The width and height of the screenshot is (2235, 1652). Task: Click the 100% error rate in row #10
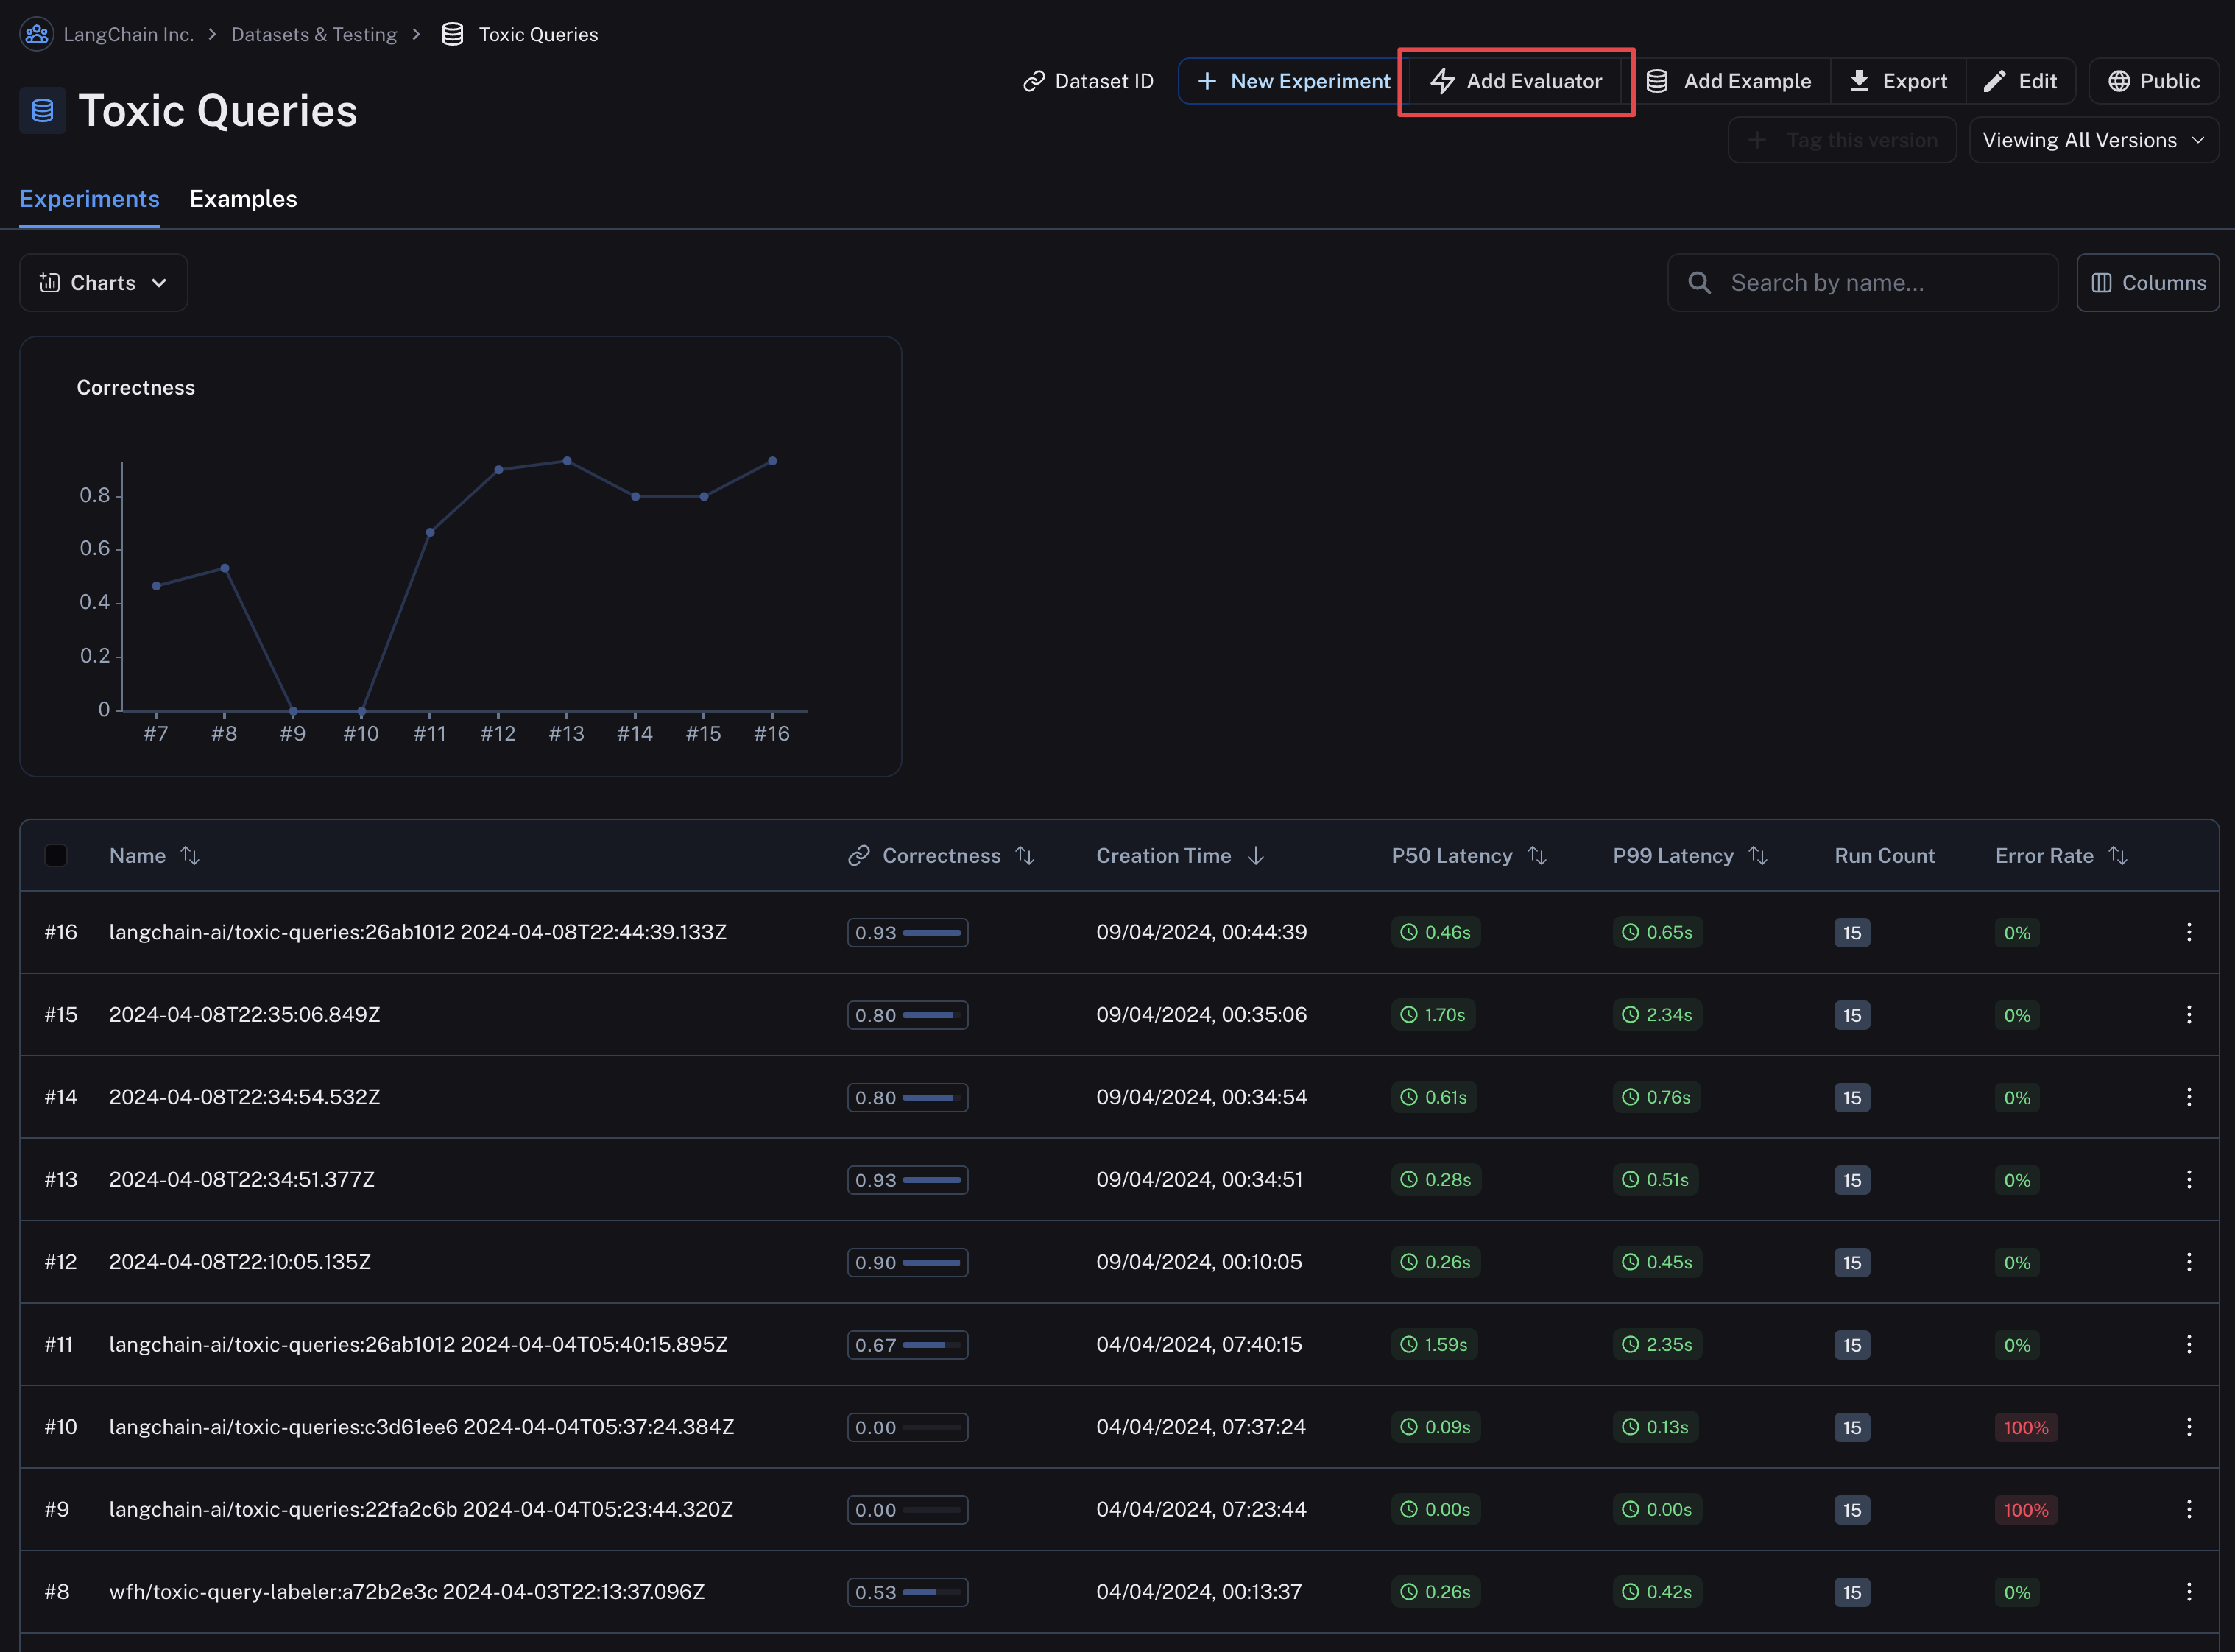coord(2026,1428)
